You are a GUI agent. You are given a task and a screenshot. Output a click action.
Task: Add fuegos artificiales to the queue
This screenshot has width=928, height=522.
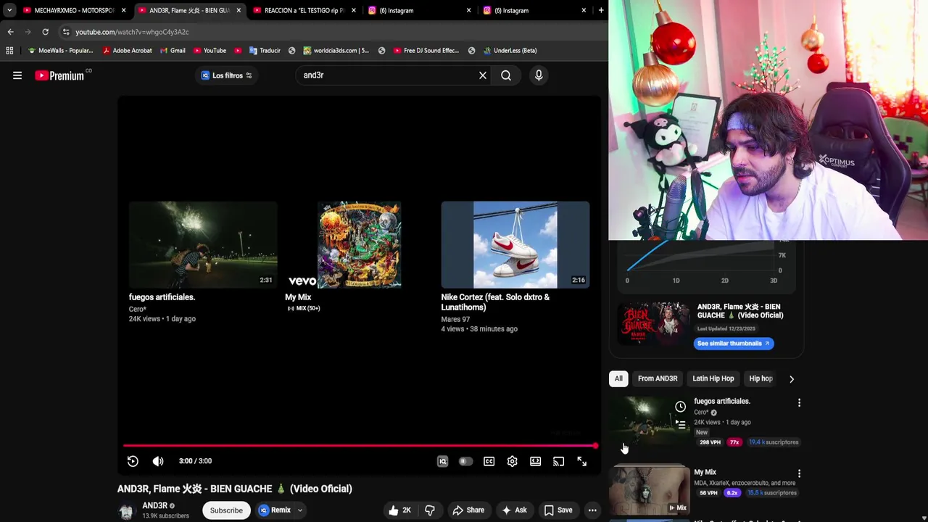680,425
